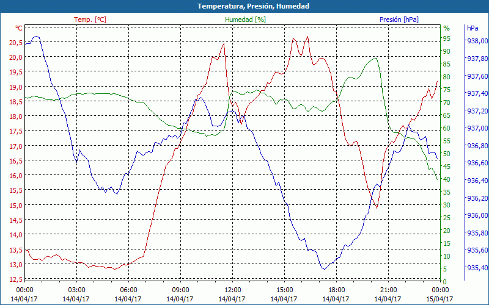Image resolution: width=489 pixels, height=305 pixels.
Task: Click the '17,5' temperature axis value
Action: [16, 131]
